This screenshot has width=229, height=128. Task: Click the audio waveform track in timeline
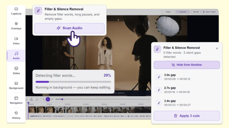[90, 116]
